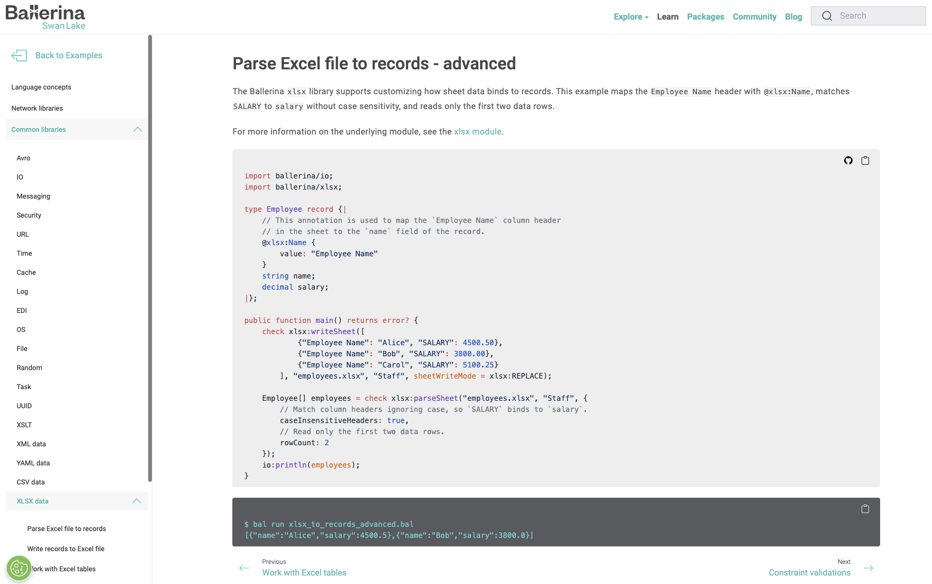Click the decimal salary; code line
This screenshot has width=932, height=584.
coord(295,287)
